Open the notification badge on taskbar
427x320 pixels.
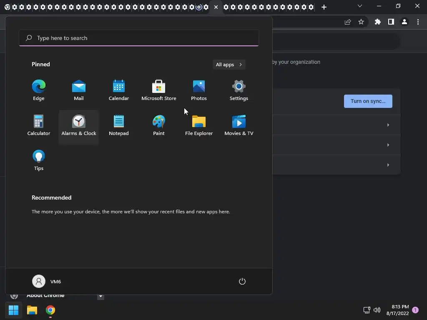pos(415,310)
